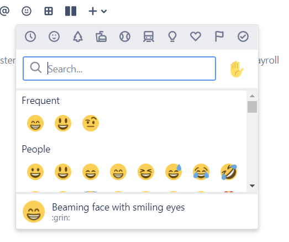Pick second smiley emoji in People

coord(63,172)
